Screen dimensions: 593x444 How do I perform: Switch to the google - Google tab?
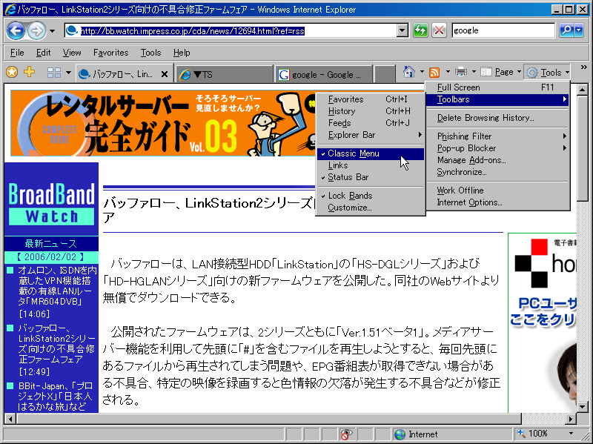pos(324,75)
